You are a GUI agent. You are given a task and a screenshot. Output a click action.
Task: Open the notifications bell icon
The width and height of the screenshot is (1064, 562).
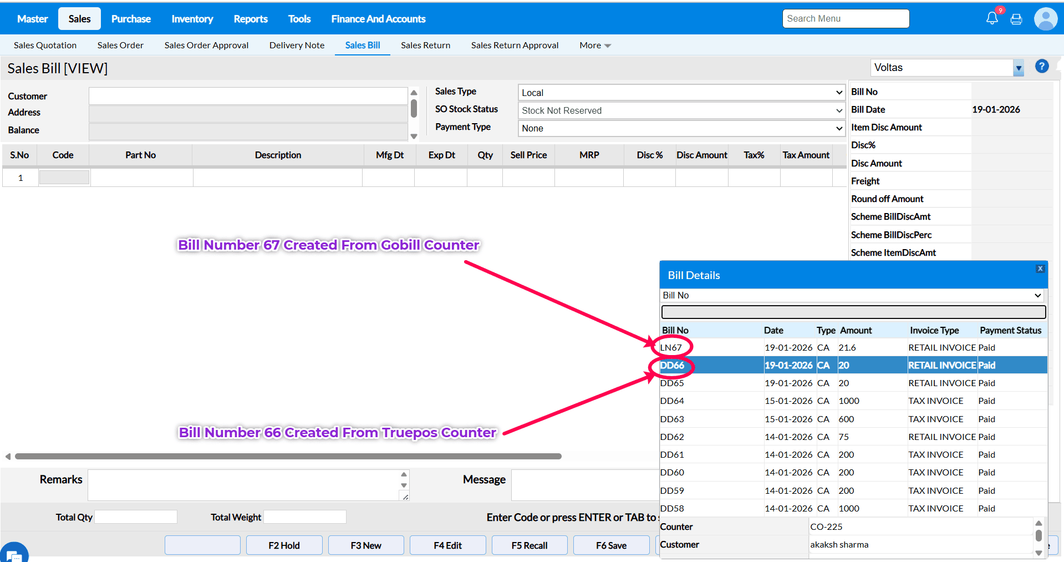point(992,18)
